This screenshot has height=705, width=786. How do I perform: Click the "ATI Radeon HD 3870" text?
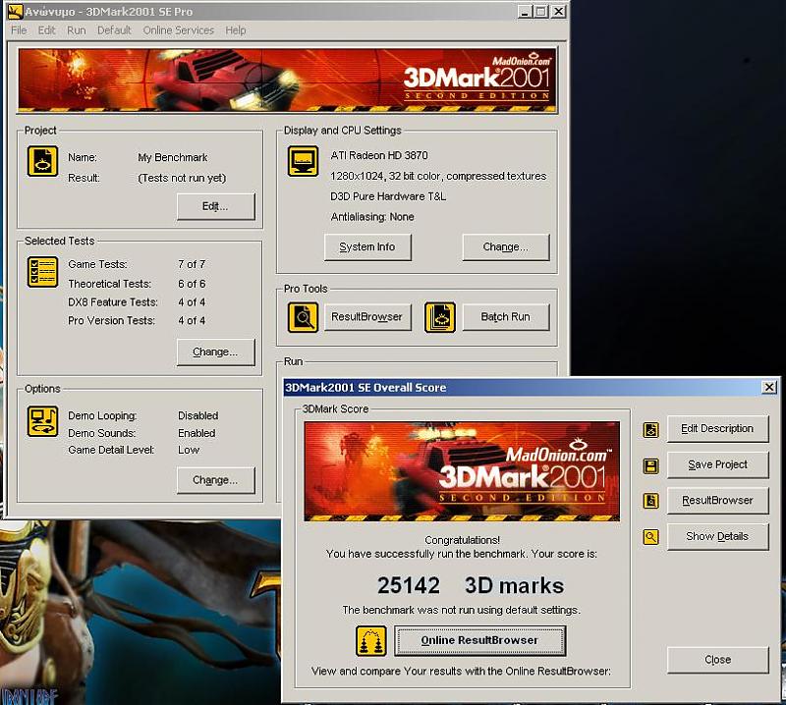379,156
